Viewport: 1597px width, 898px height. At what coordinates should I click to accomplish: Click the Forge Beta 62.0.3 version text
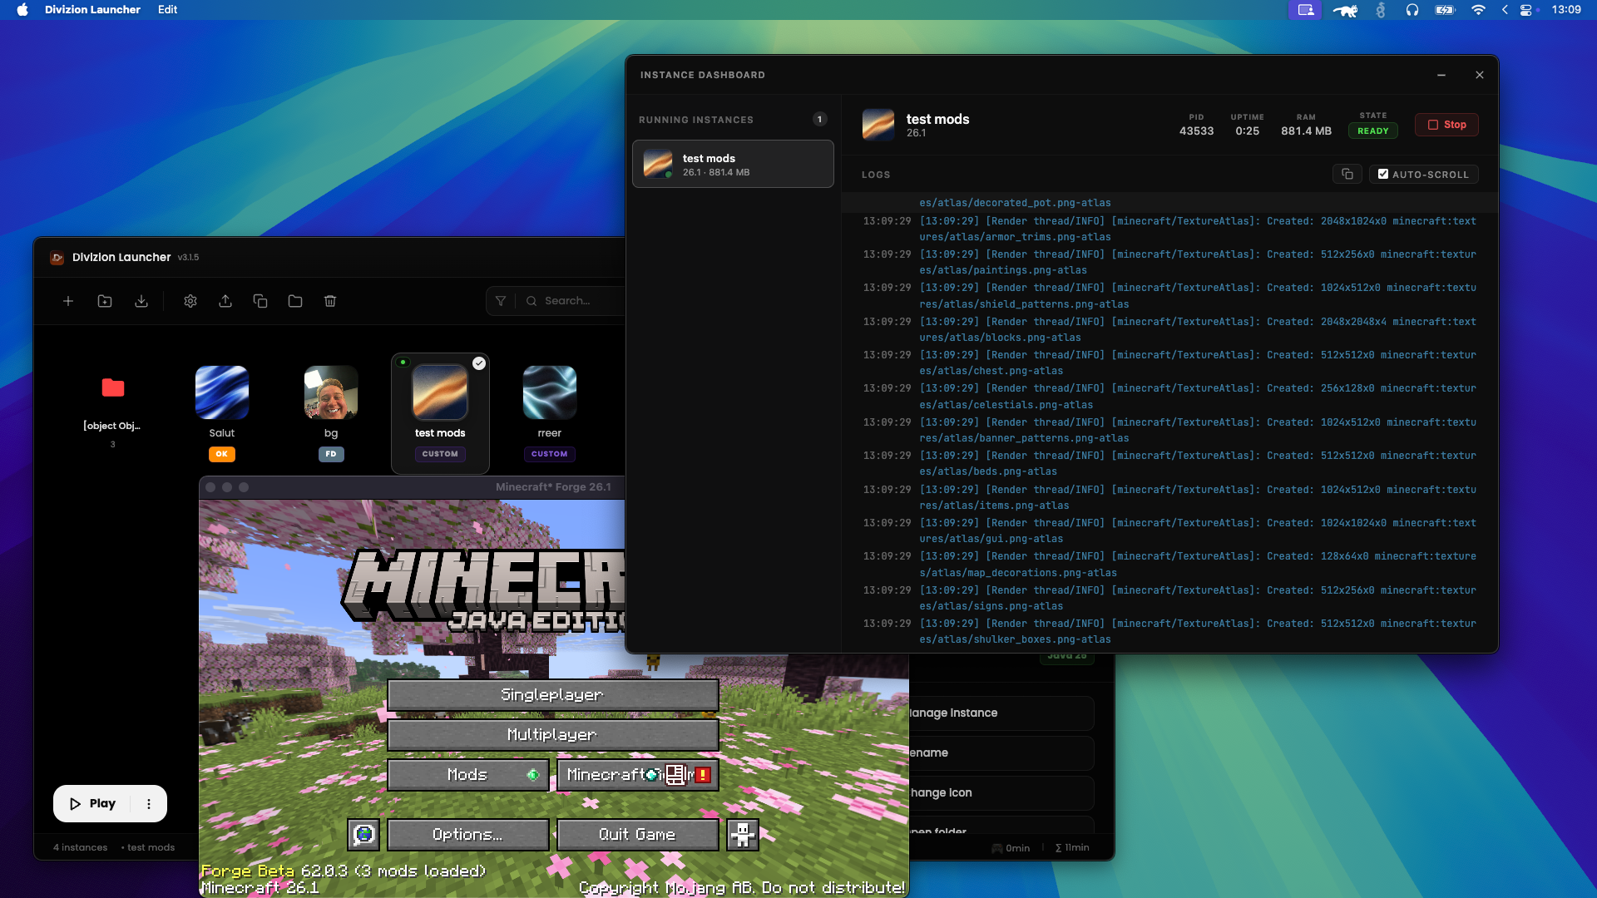[344, 871]
